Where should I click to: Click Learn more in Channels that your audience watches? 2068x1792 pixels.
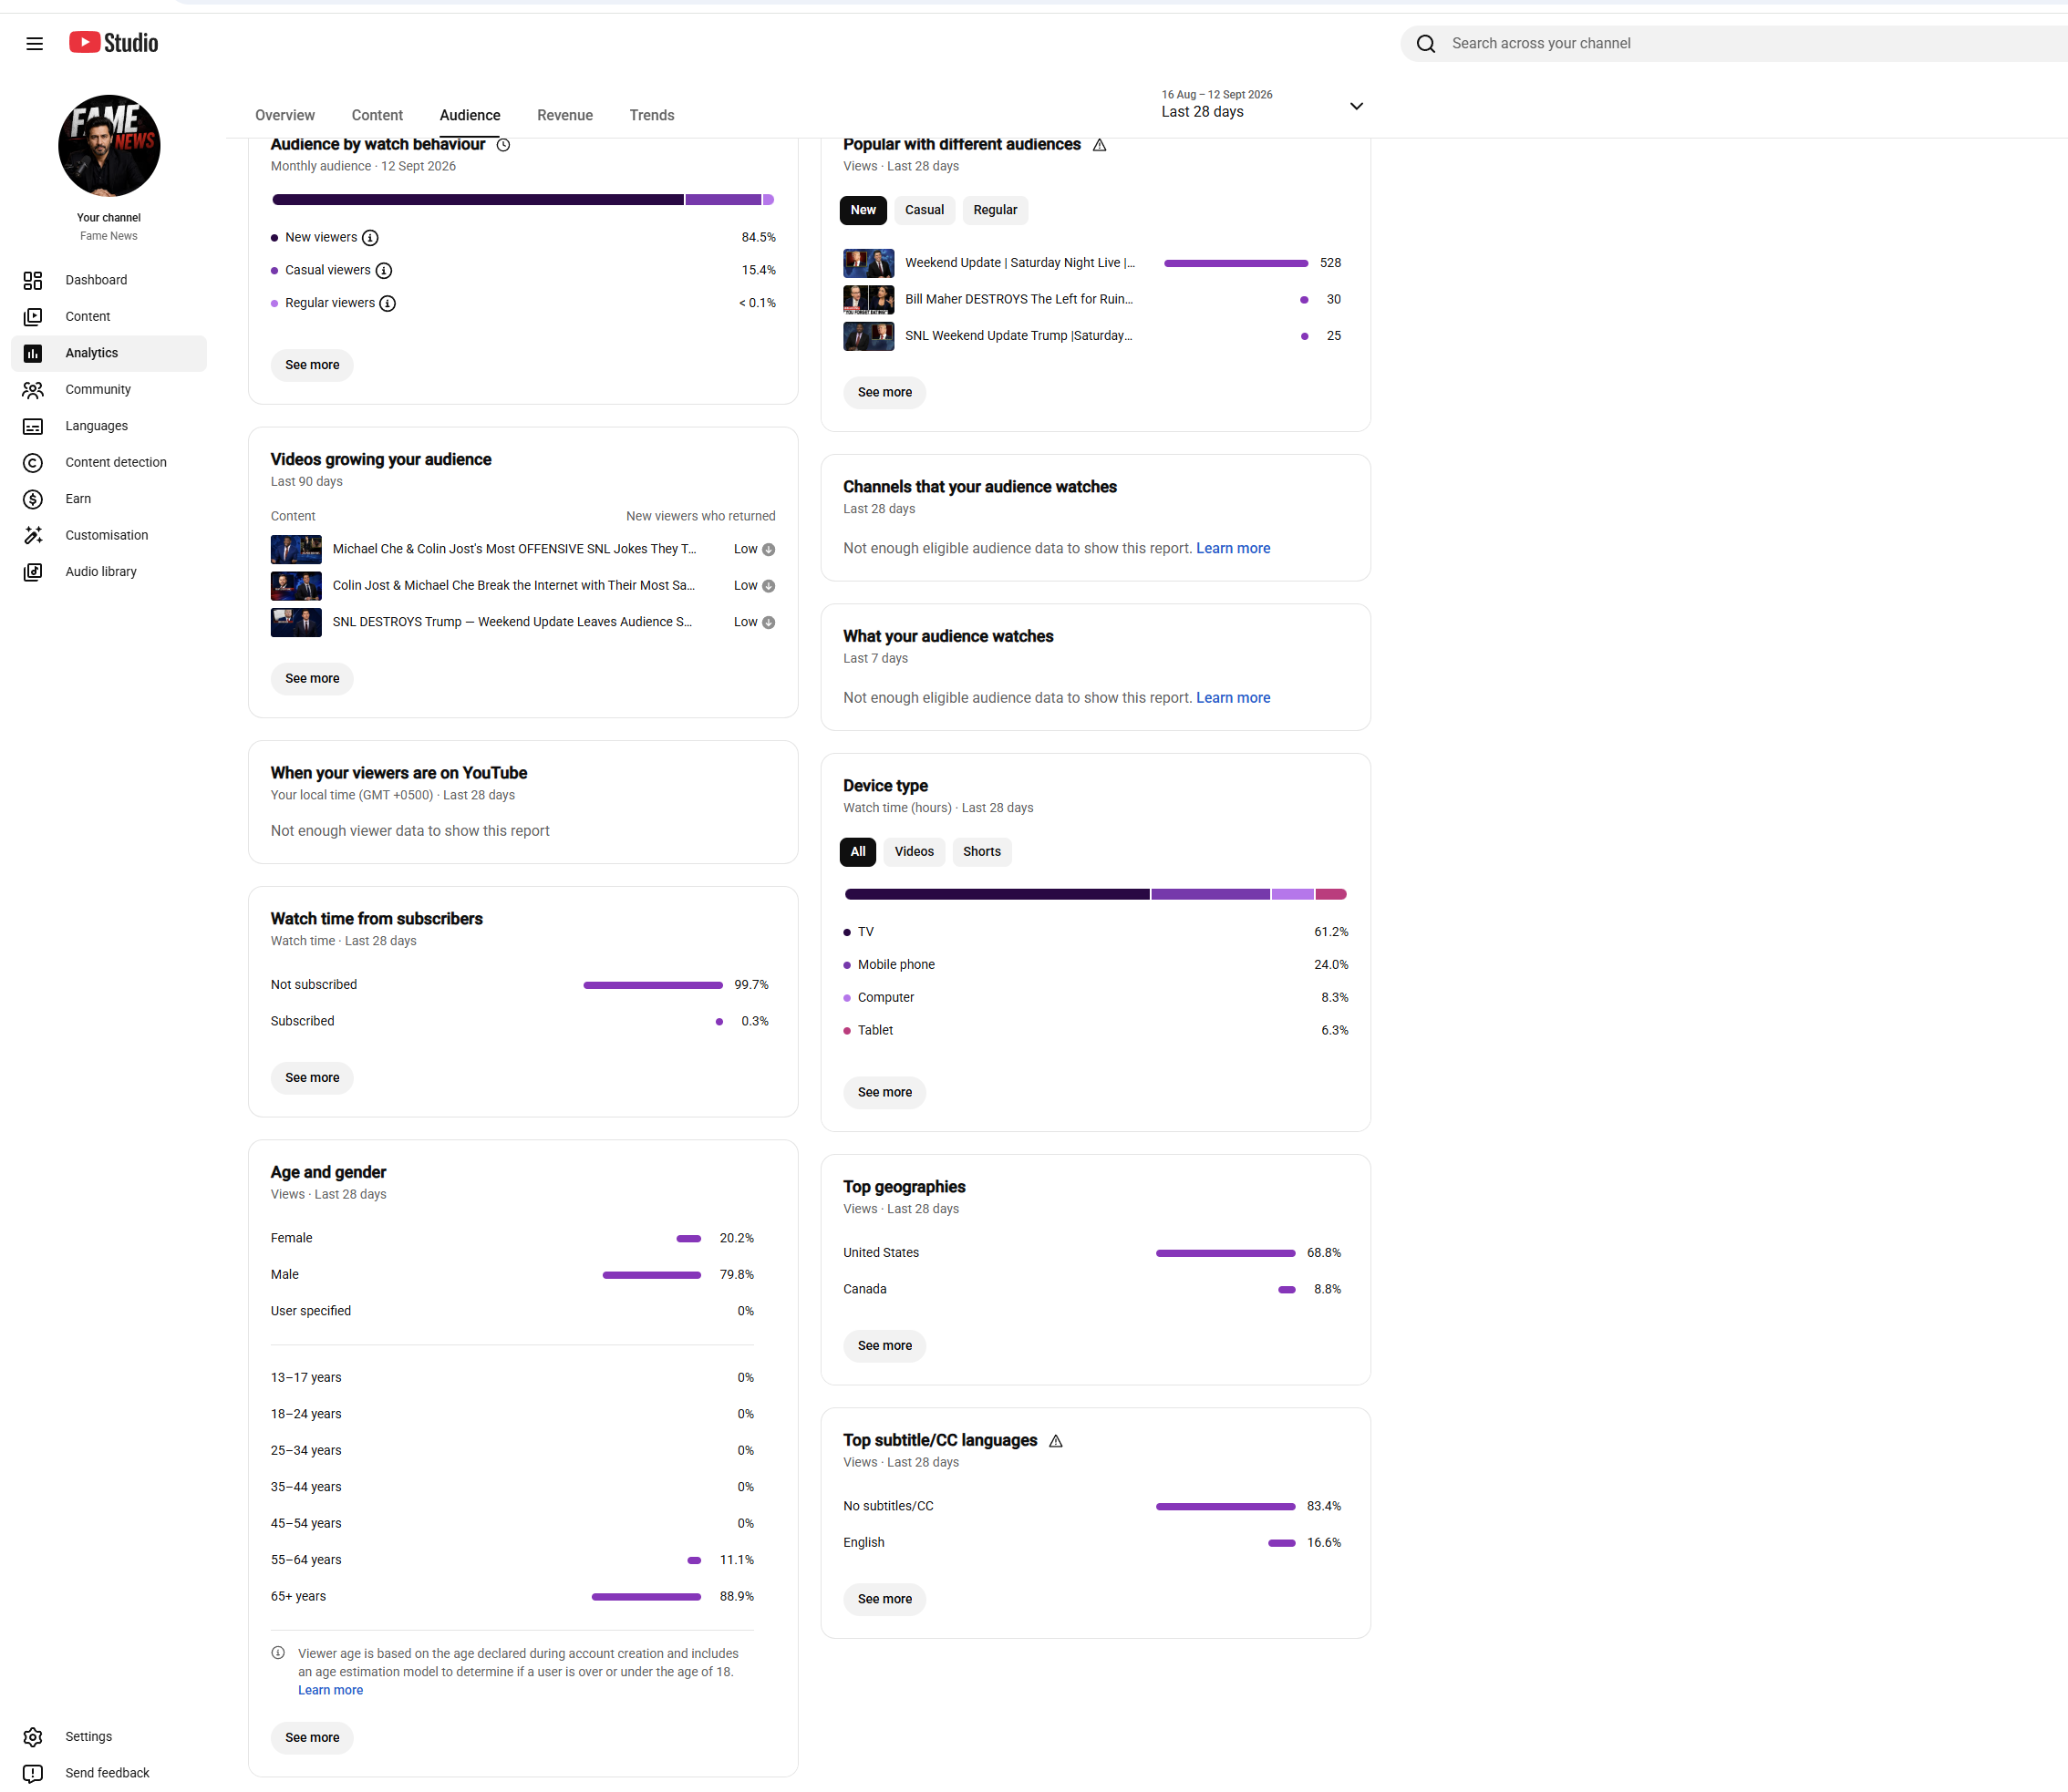(1233, 549)
